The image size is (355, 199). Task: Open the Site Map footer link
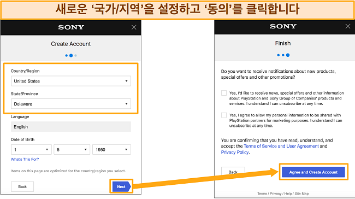tap(301, 194)
